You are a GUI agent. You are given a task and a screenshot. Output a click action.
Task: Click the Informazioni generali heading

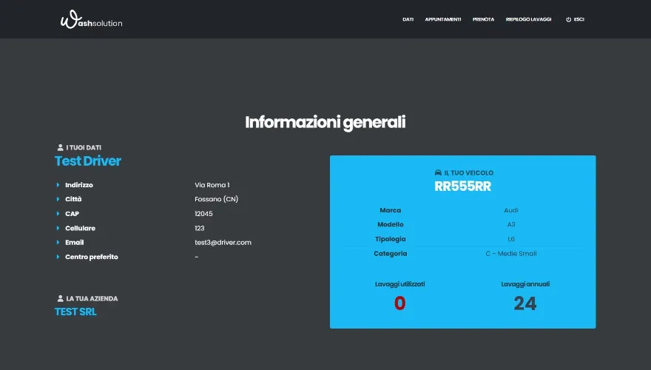[325, 123]
